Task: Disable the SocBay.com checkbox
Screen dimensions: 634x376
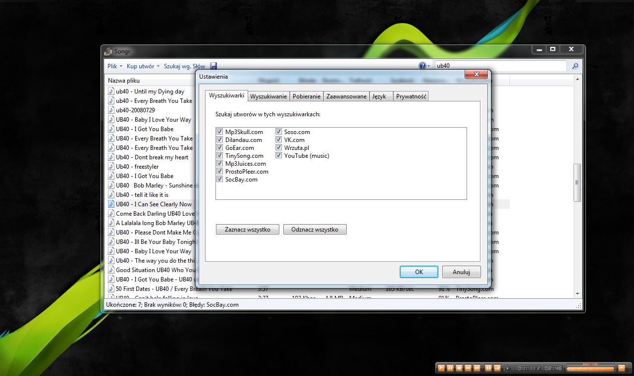Action: click(219, 180)
